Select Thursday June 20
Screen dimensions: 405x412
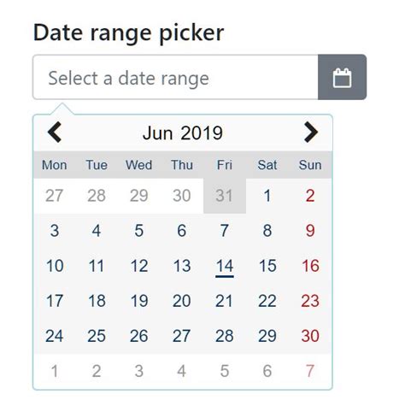[182, 301]
